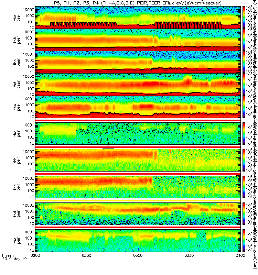Select the 'thb peir' panel label
Screen dimensions: 258x275
pyautogui.click(x=17, y=160)
